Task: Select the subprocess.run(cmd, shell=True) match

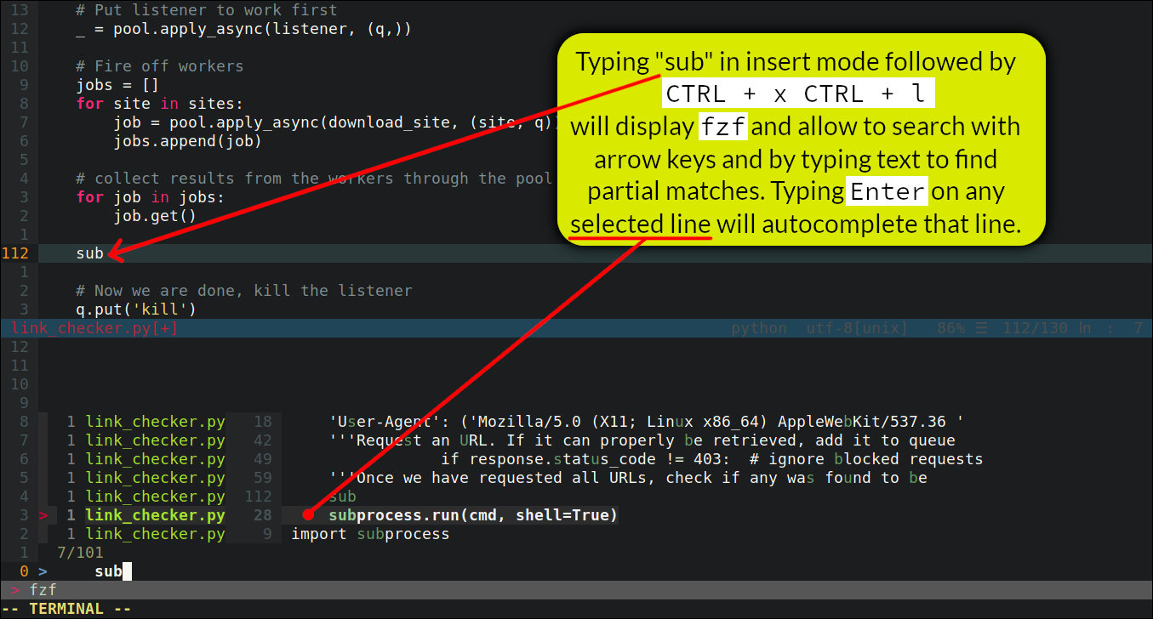Action: (x=472, y=514)
